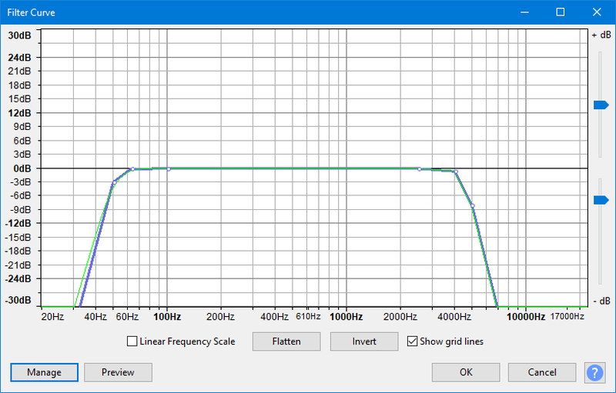Screen dimensions: 616x393
Task: Click the 20Hz frequency axis label
Action: click(52, 317)
